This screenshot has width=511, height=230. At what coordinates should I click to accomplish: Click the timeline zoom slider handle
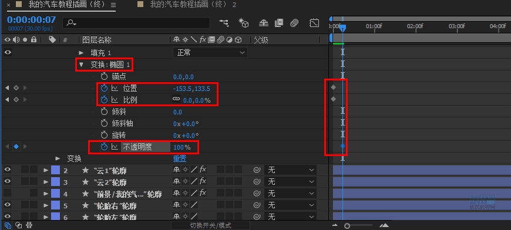click(347, 225)
